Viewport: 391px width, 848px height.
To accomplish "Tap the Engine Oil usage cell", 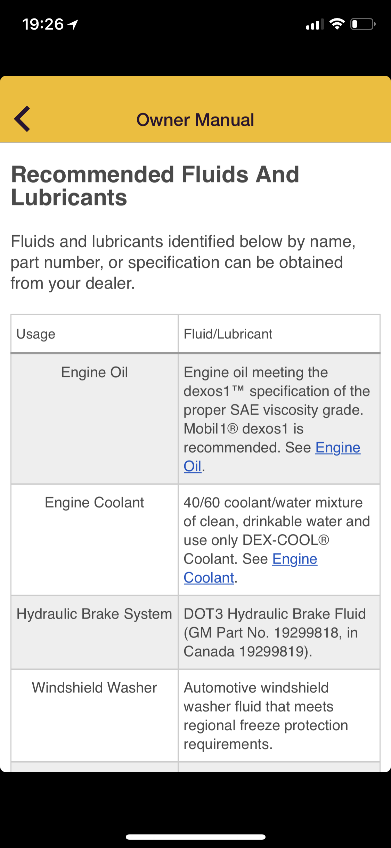I will click(x=94, y=372).
